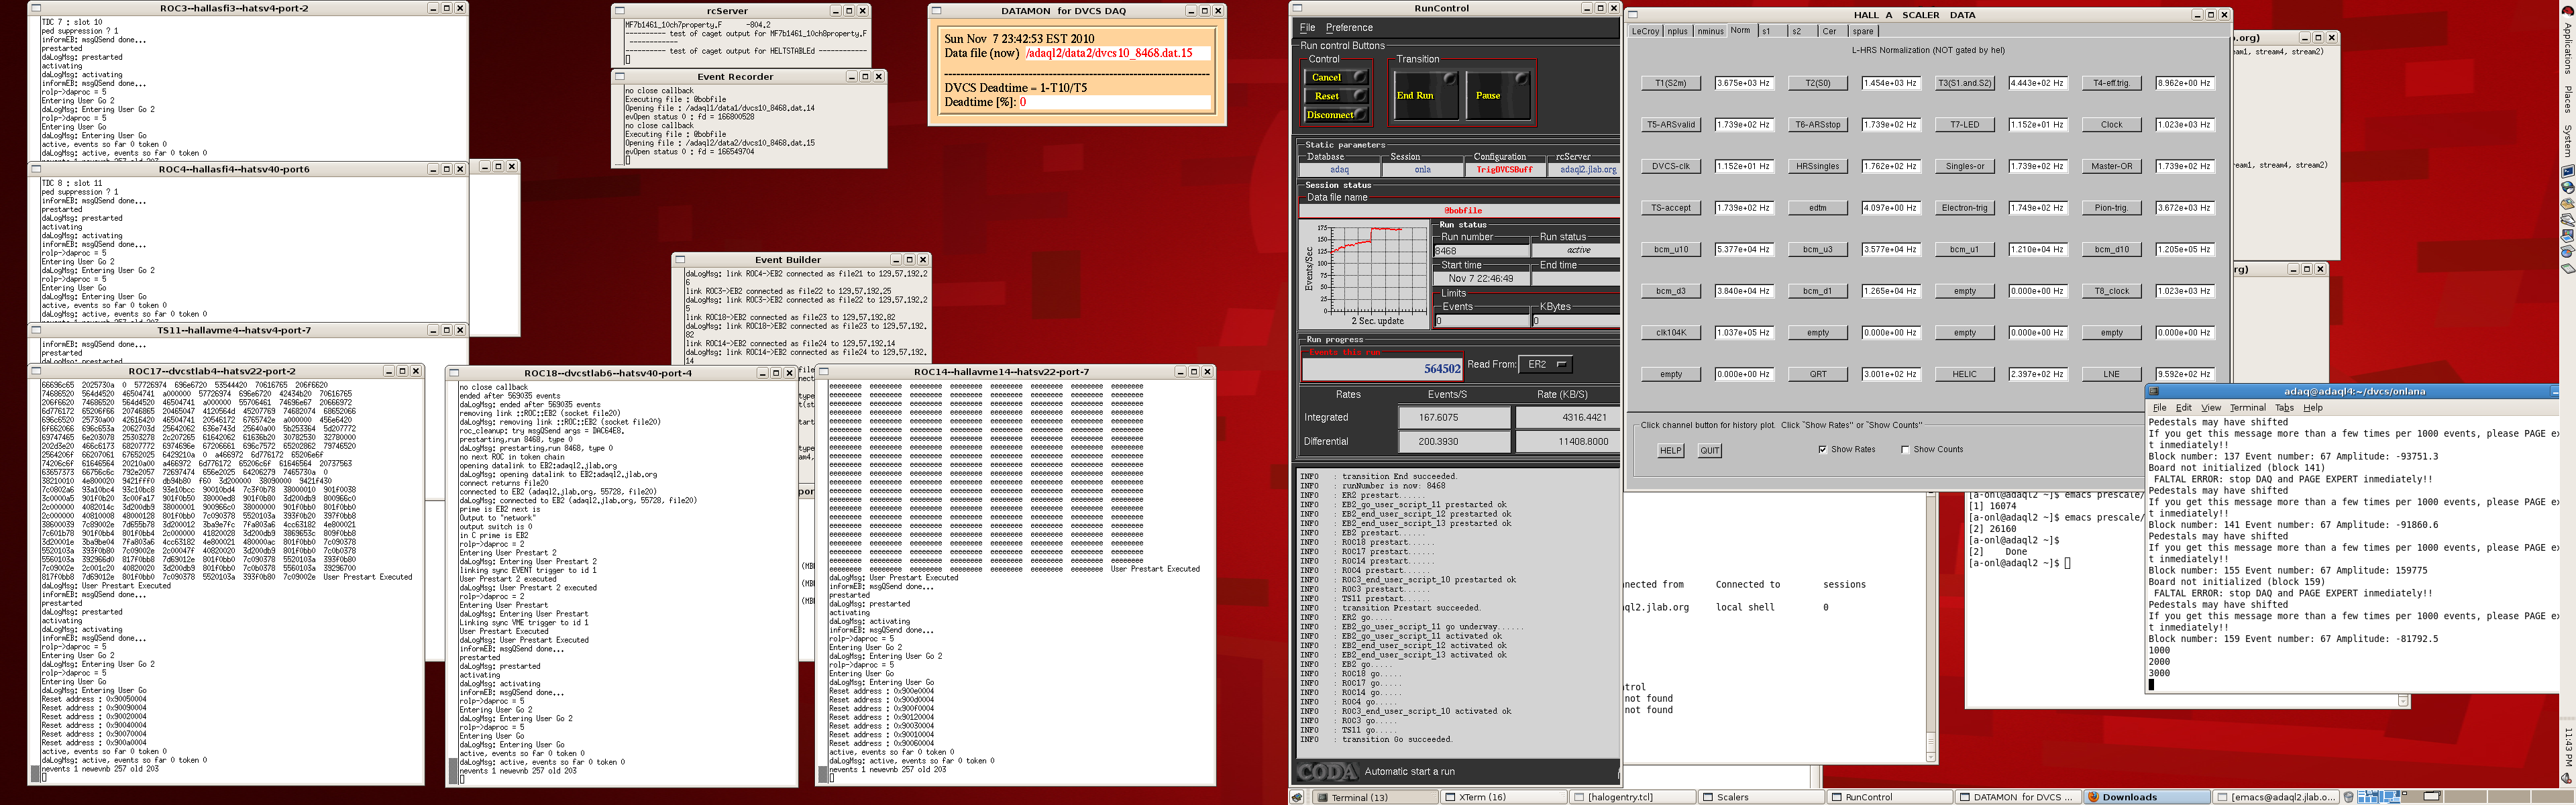This screenshot has width=2576, height=805.
Task: Click the Downloads taskbar item
Action: 2146,797
